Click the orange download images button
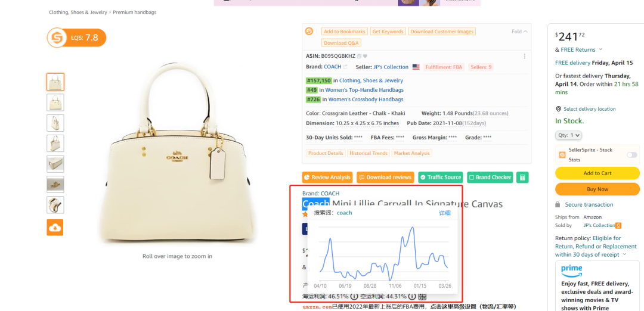644x311 pixels. 55,228
